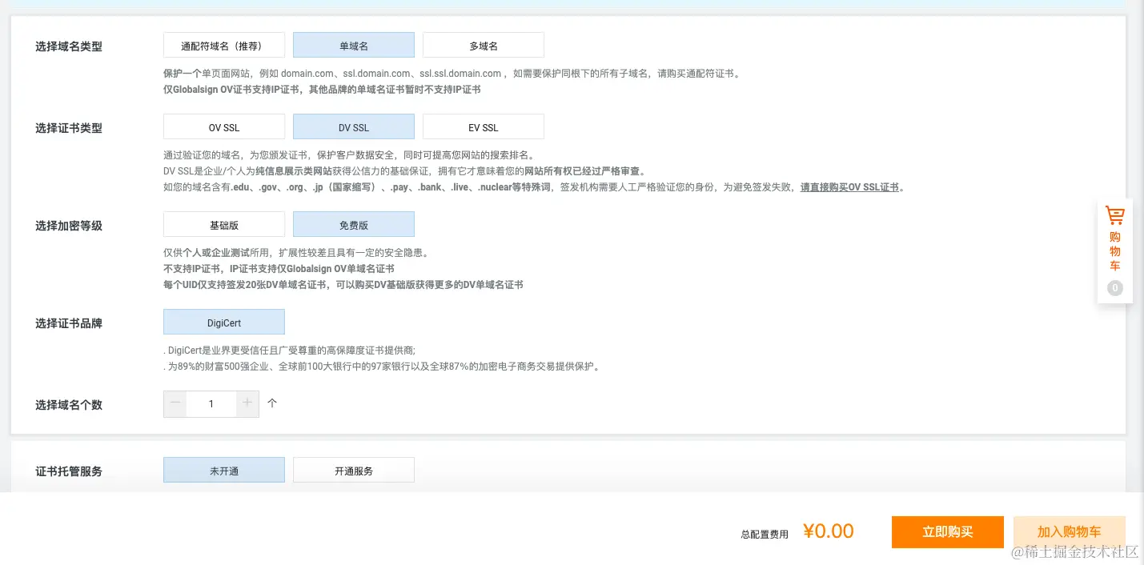This screenshot has width=1144, height=565.
Task: Click the 总配置费用 label
Action: [765, 534]
